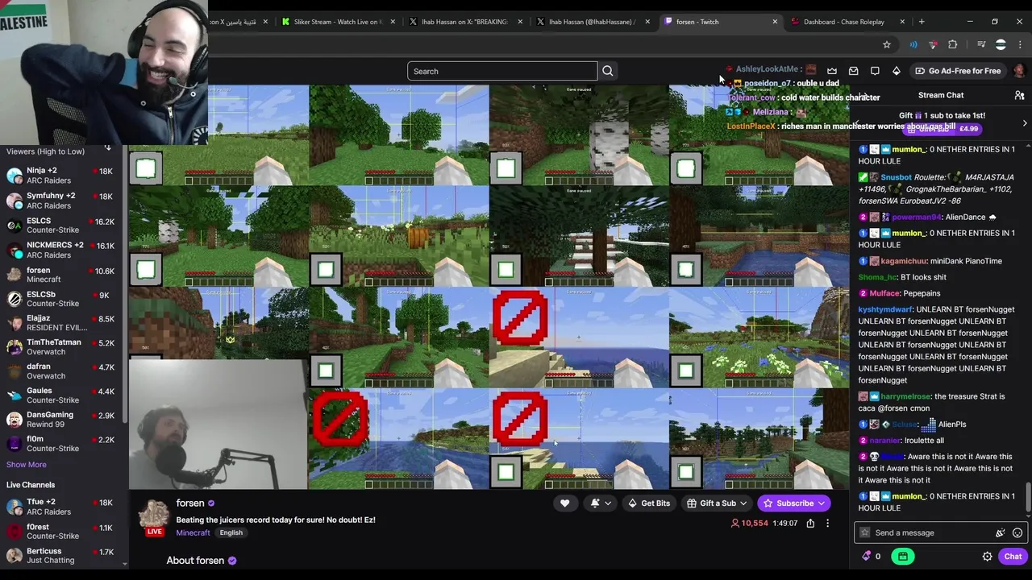Open the chat community users icon
Viewport: 1032px width, 580px height.
1019,95
